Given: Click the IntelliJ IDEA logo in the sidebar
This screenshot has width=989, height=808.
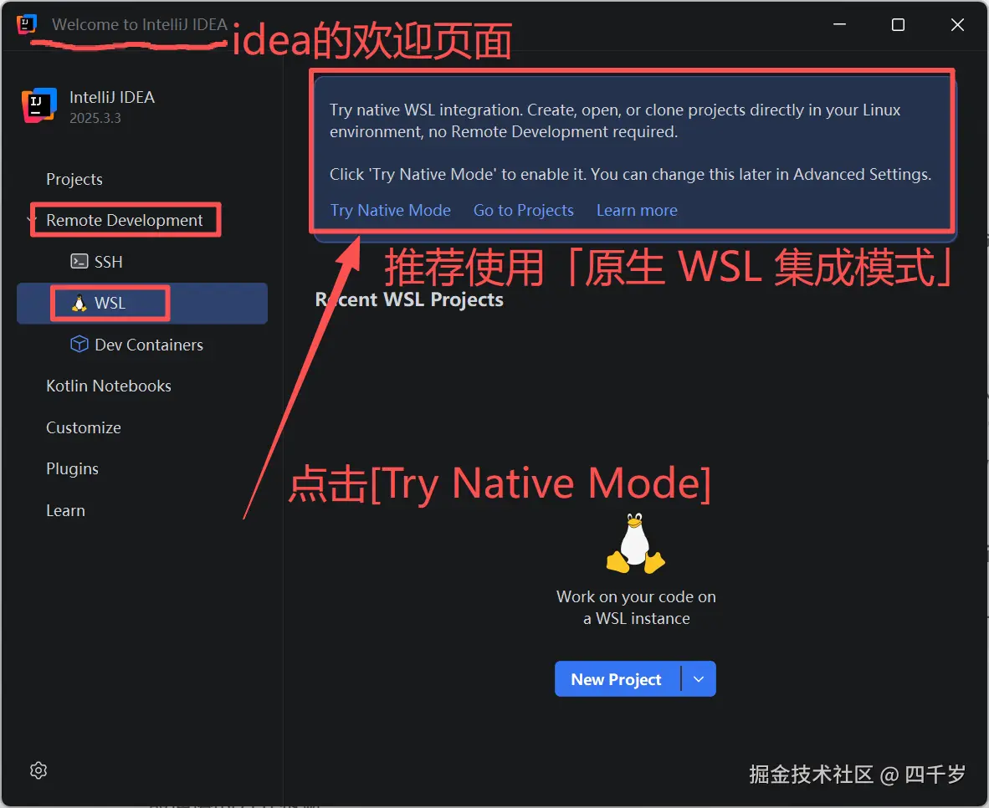Looking at the screenshot, I should [39, 106].
